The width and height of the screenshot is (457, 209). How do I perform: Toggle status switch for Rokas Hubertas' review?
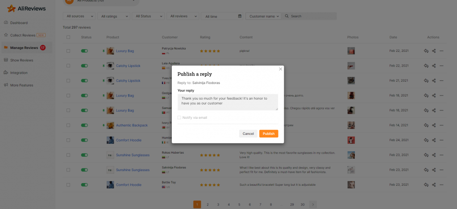pos(84,155)
